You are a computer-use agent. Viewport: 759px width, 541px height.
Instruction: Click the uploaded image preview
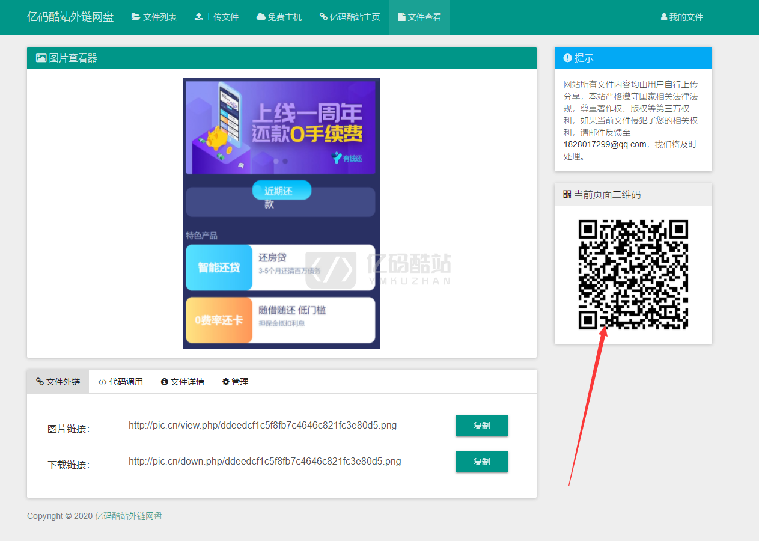281,213
